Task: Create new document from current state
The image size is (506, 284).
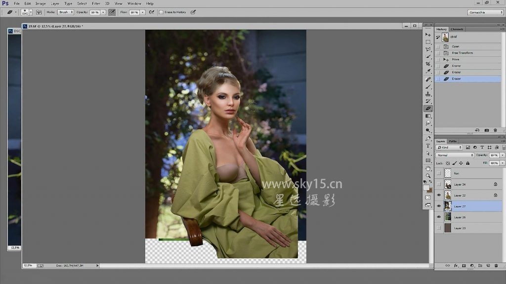Action: [477, 130]
